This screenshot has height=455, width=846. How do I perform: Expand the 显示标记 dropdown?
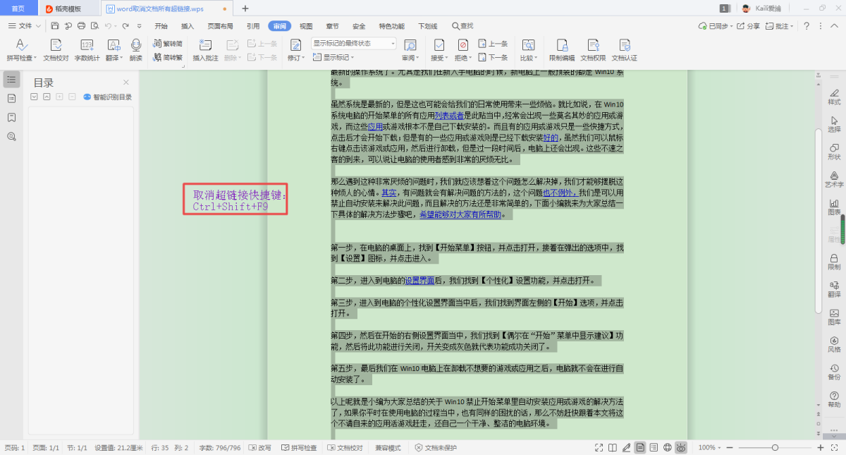pyautogui.click(x=339, y=58)
